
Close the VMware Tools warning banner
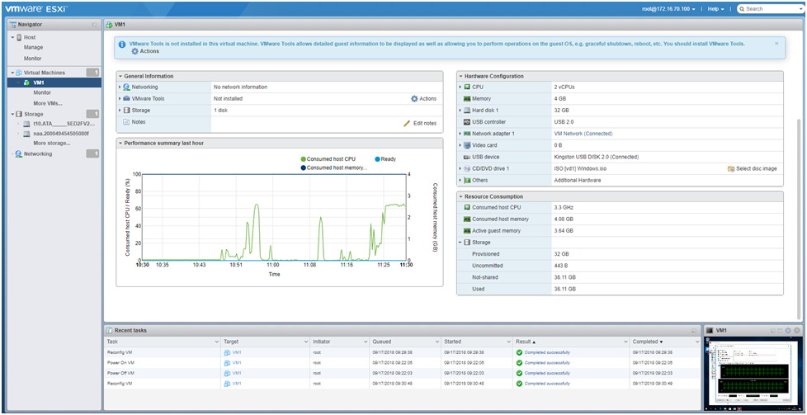[776, 44]
